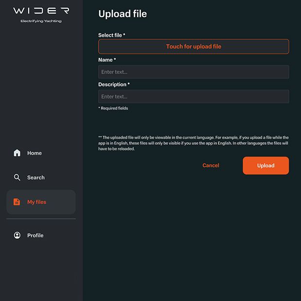Cancel the file upload
This screenshot has width=301, height=301.
pos(211,166)
